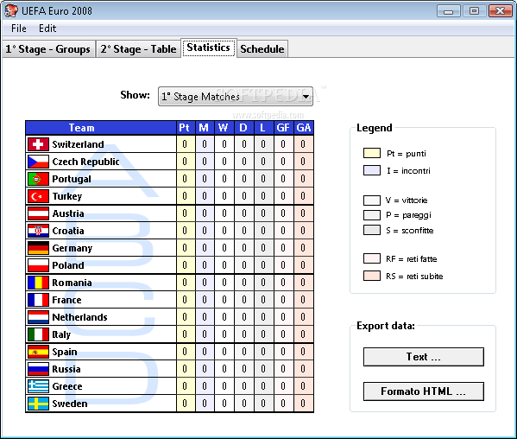Click the Sweden flag icon
The height and width of the screenshot is (439, 517).
(x=38, y=404)
